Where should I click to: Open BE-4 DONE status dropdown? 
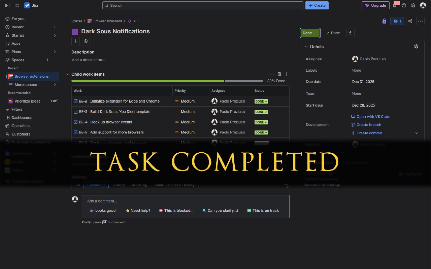261,122
